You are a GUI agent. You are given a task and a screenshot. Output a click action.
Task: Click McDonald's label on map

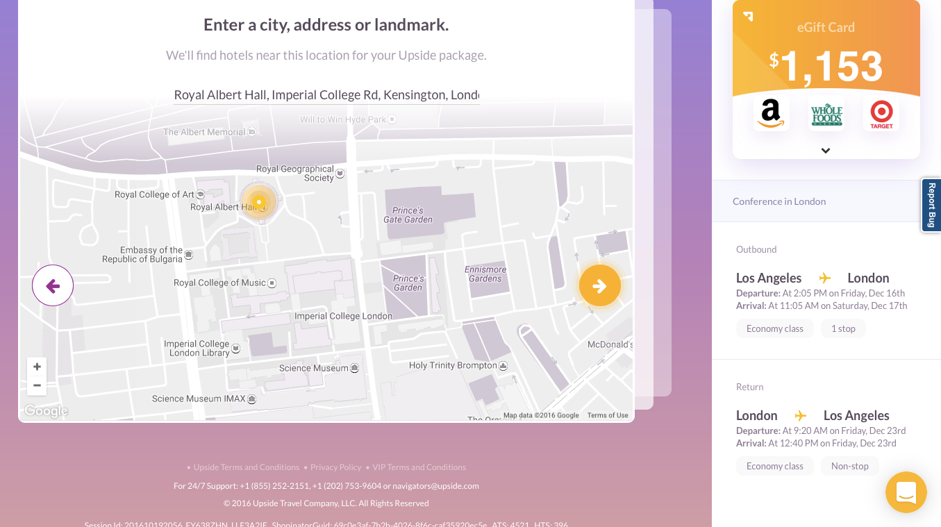tap(610, 344)
